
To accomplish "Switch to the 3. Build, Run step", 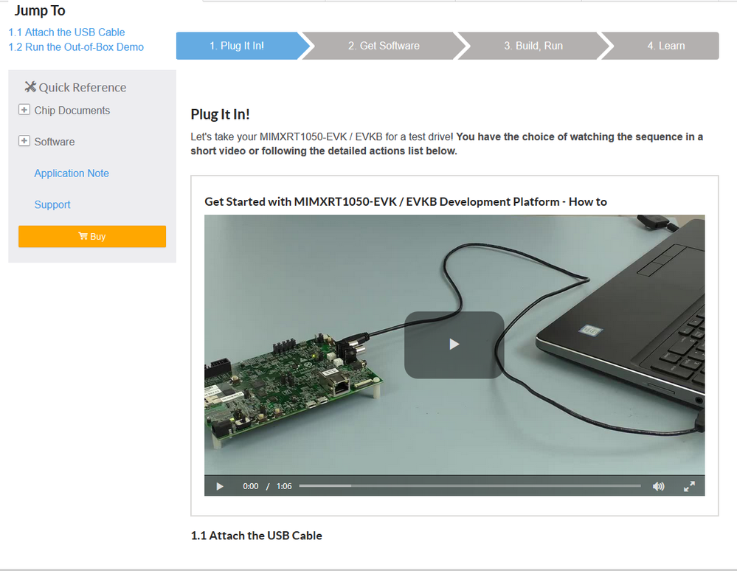I will click(x=533, y=46).
